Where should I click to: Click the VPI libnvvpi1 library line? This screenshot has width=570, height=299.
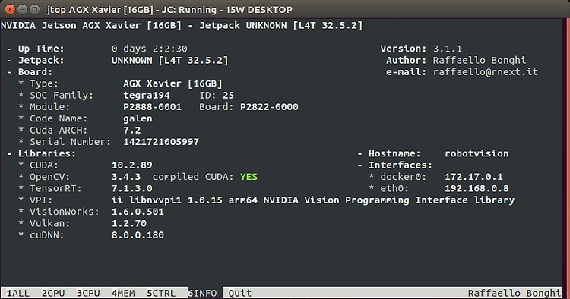tap(313, 200)
